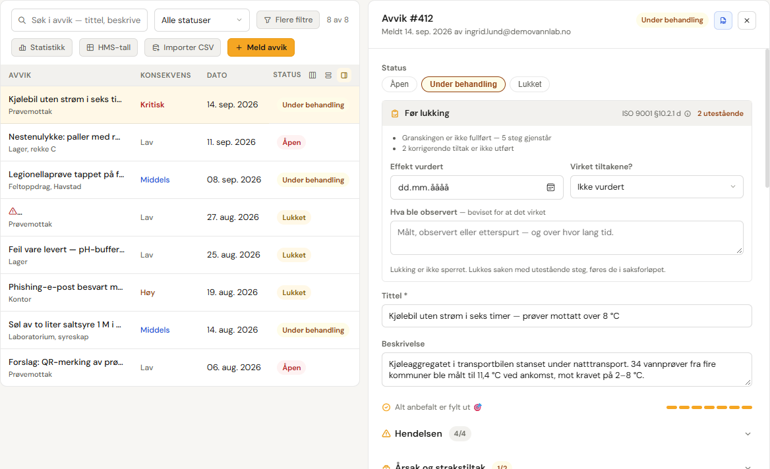Sort by the AVVIK column header

coord(20,76)
